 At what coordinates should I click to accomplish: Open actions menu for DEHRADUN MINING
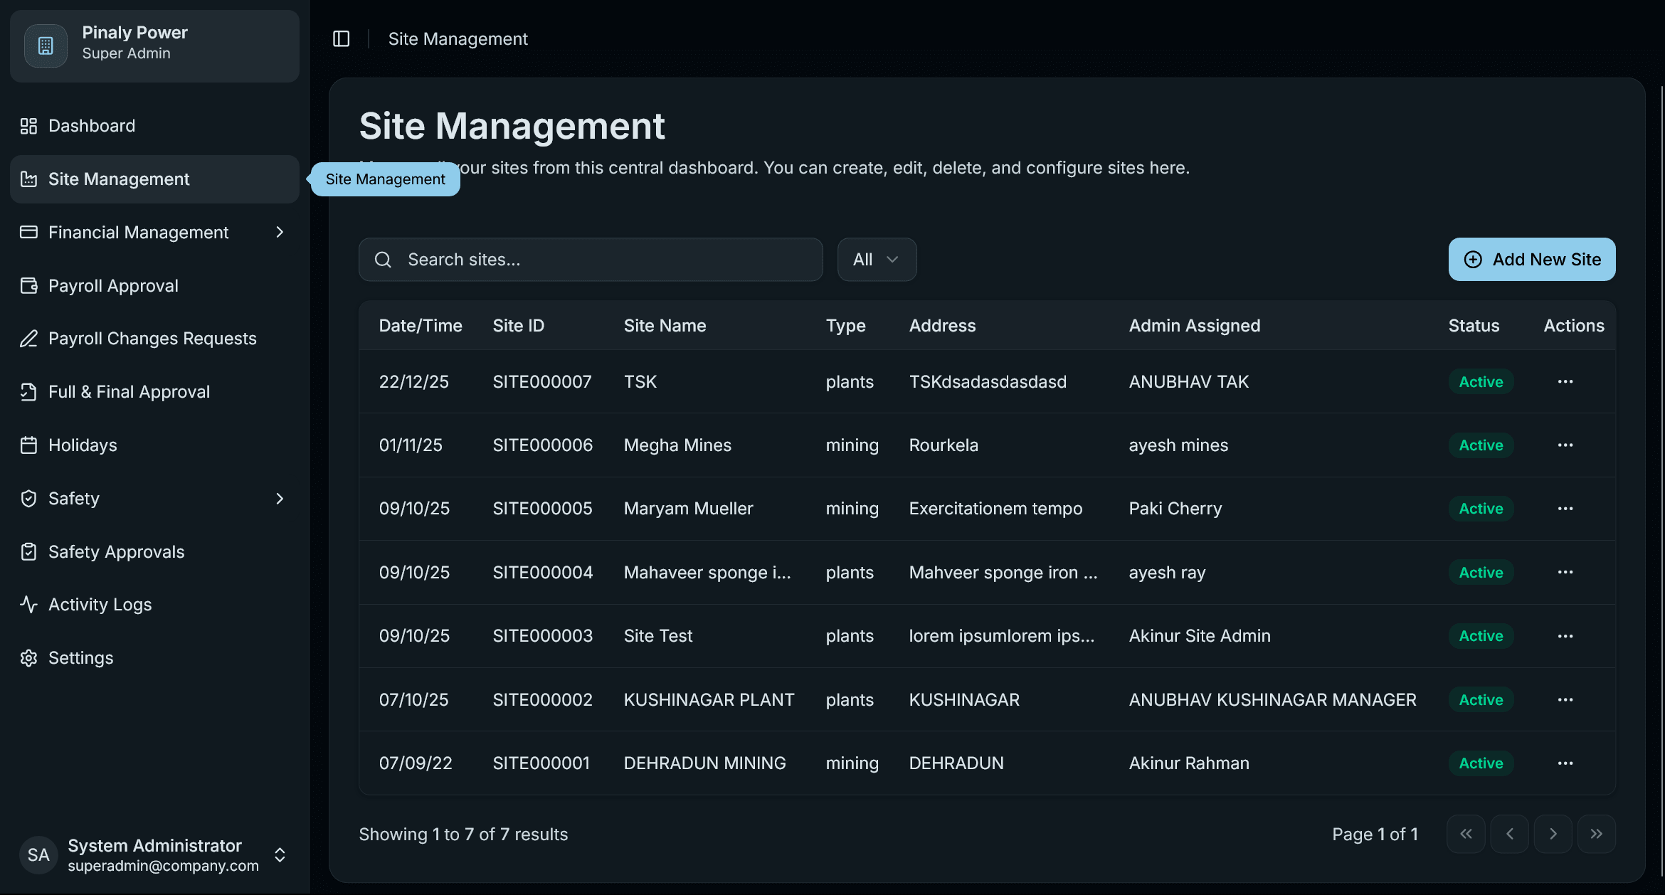pos(1565,763)
